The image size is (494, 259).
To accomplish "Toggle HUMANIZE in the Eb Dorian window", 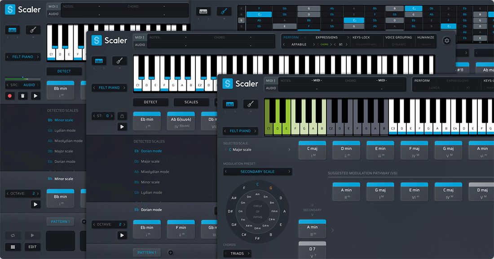I will 426,37.
